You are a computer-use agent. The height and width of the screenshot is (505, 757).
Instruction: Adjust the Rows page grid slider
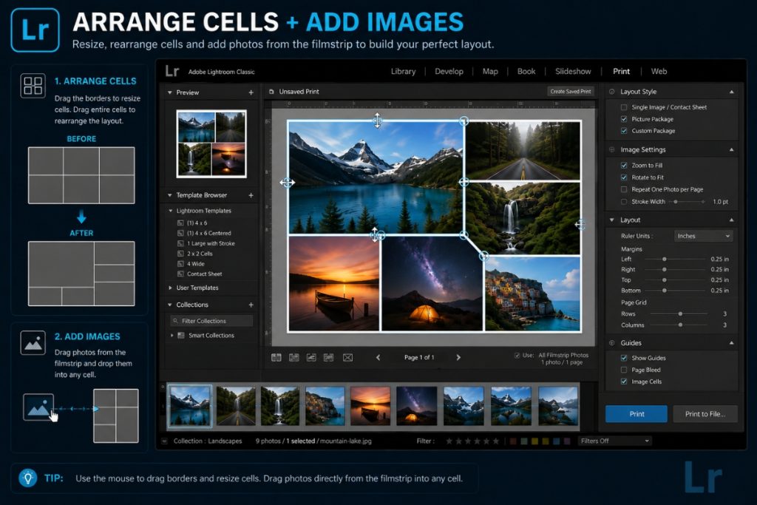[680, 313]
